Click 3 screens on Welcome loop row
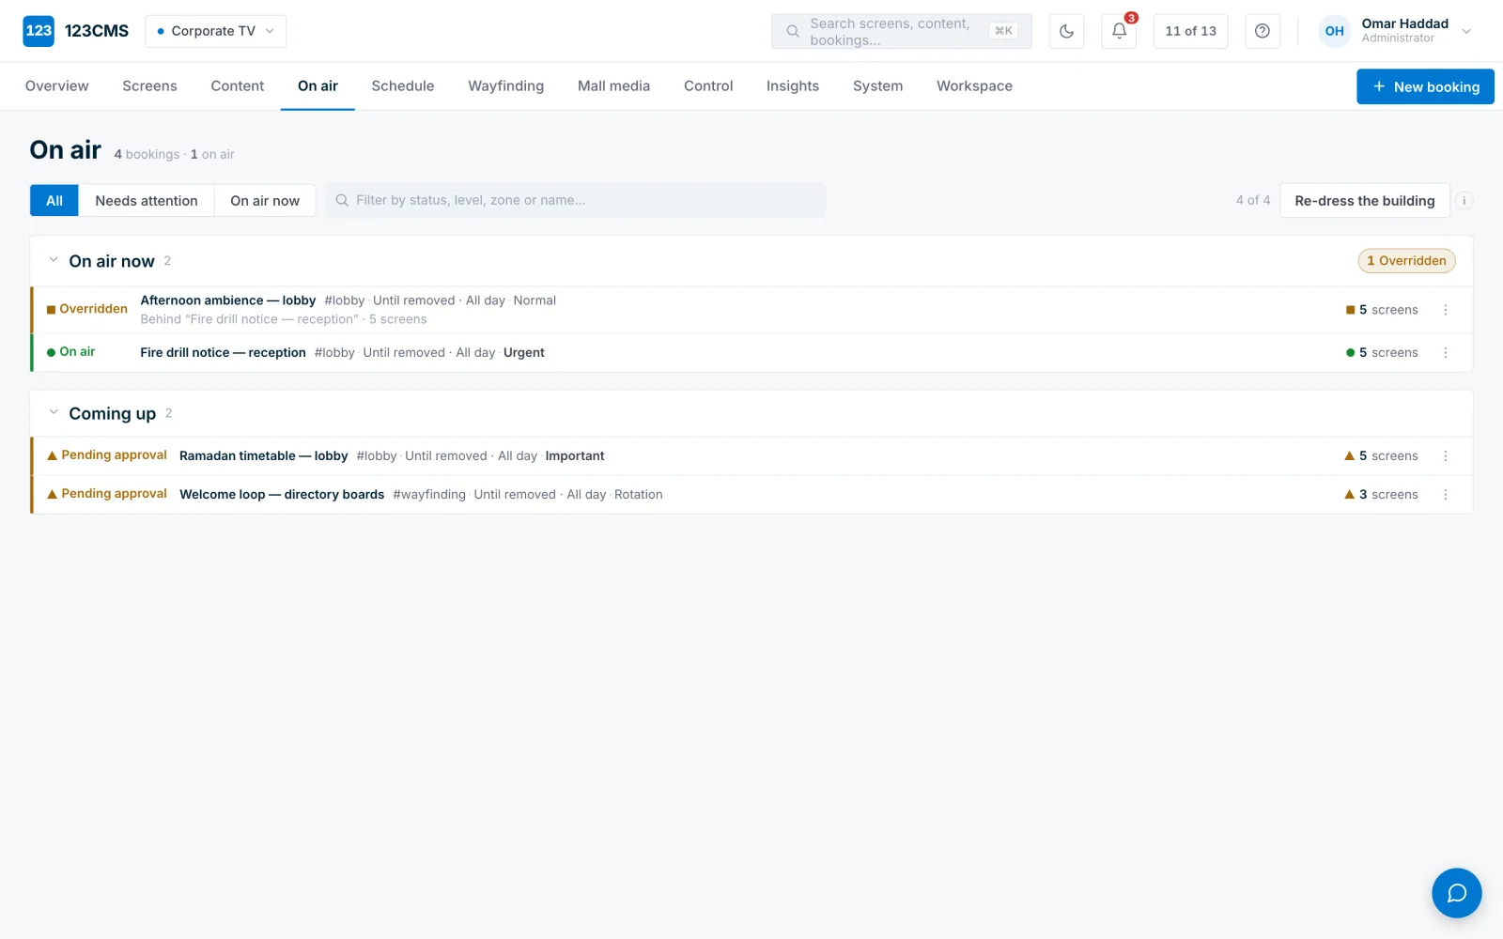 pyautogui.click(x=1381, y=495)
